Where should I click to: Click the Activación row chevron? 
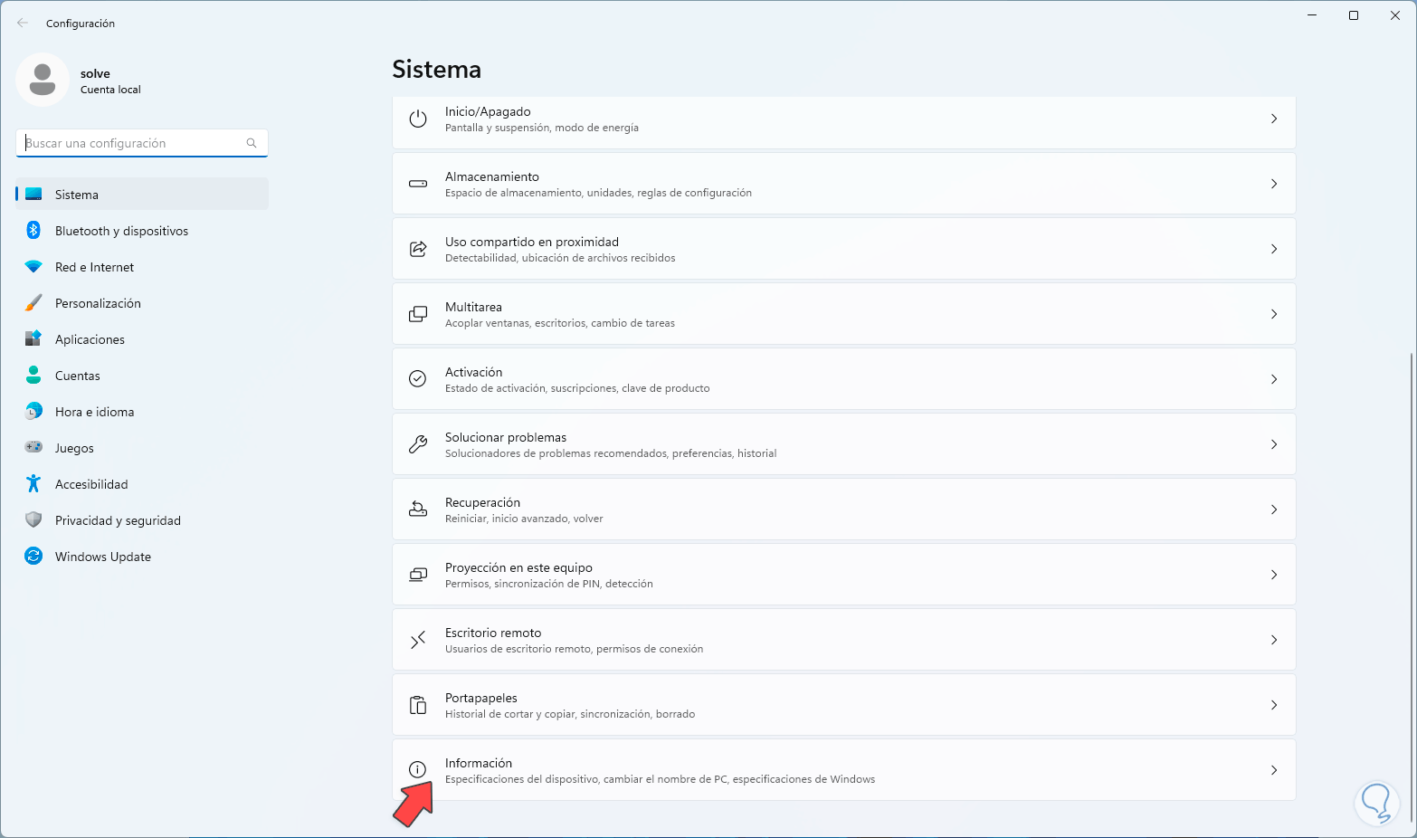tap(1274, 379)
